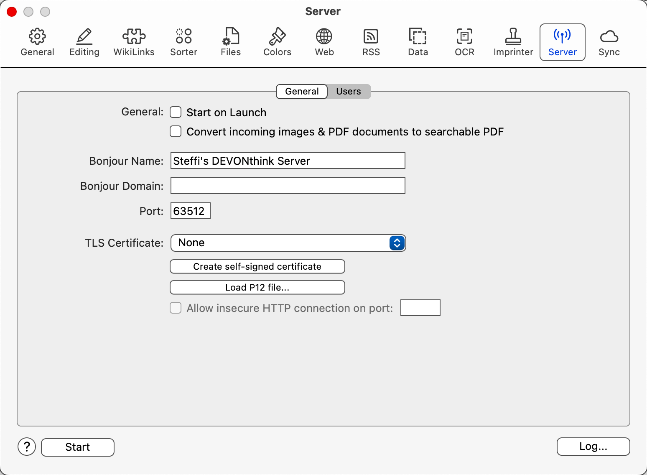Screen dimensions: 647x475
Task: Open the RSS preferences pane
Action: pos(371,42)
